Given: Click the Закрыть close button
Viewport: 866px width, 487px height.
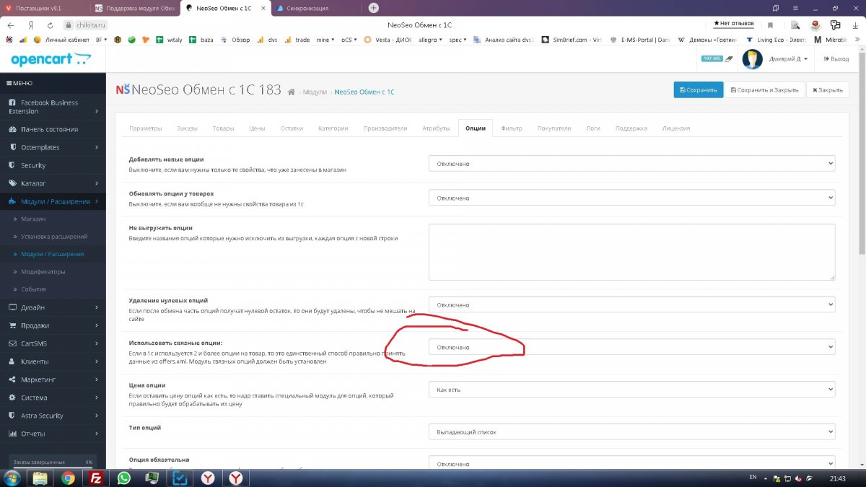Looking at the screenshot, I should 827,90.
